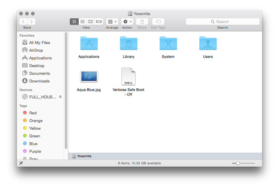Click the Yosemite disk icon in title bar
This screenshot has height=190, width=279.
tap(130, 14)
